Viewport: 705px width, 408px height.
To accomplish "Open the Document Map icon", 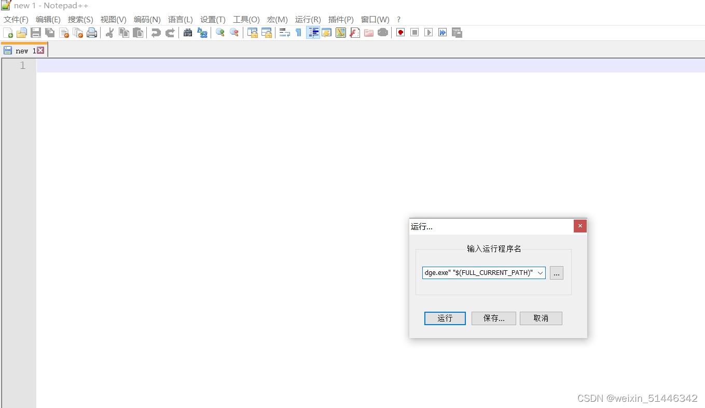I will click(x=341, y=33).
